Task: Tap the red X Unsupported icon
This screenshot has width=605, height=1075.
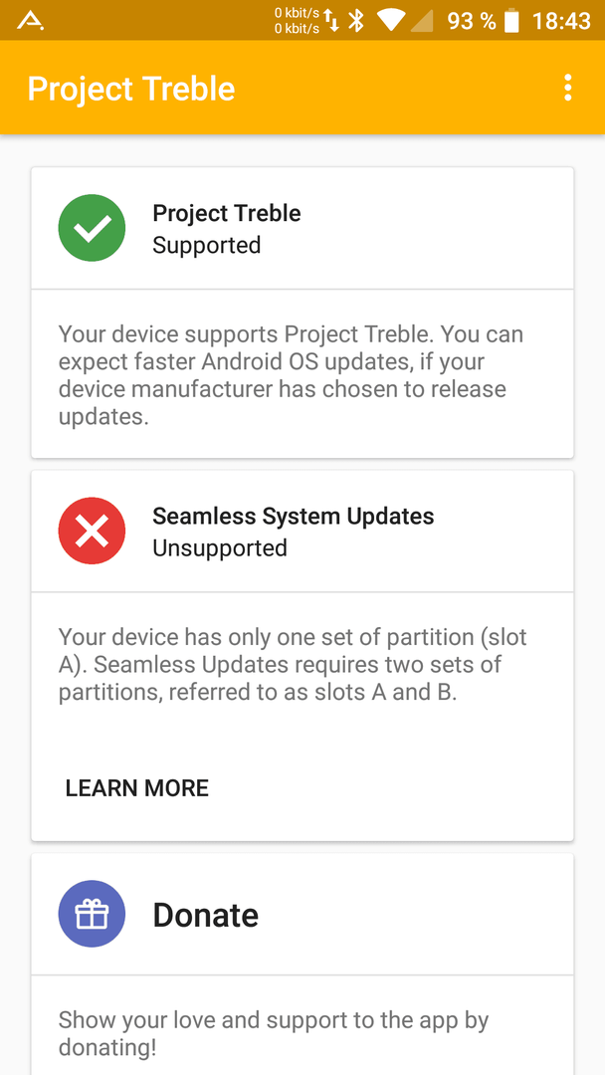Action: pos(92,531)
